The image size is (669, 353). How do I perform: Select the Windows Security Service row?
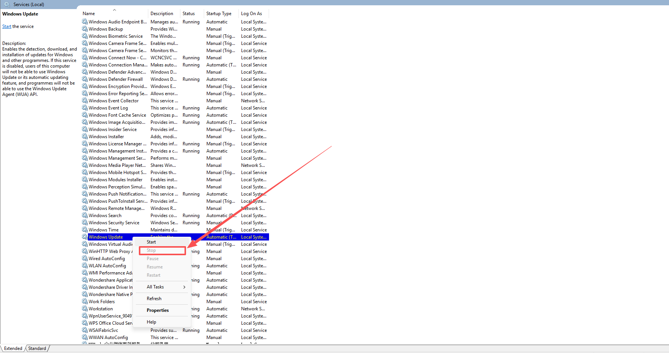(x=114, y=223)
